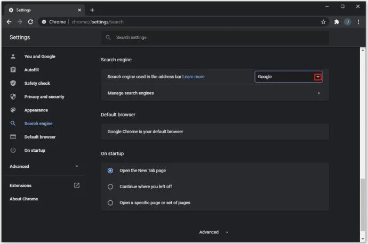The image size is (368, 244).
Task: Click the Search engine section heading
Action: click(116, 60)
